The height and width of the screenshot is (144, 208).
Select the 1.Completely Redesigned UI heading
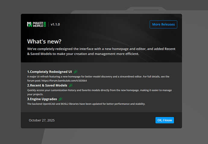point(49,72)
